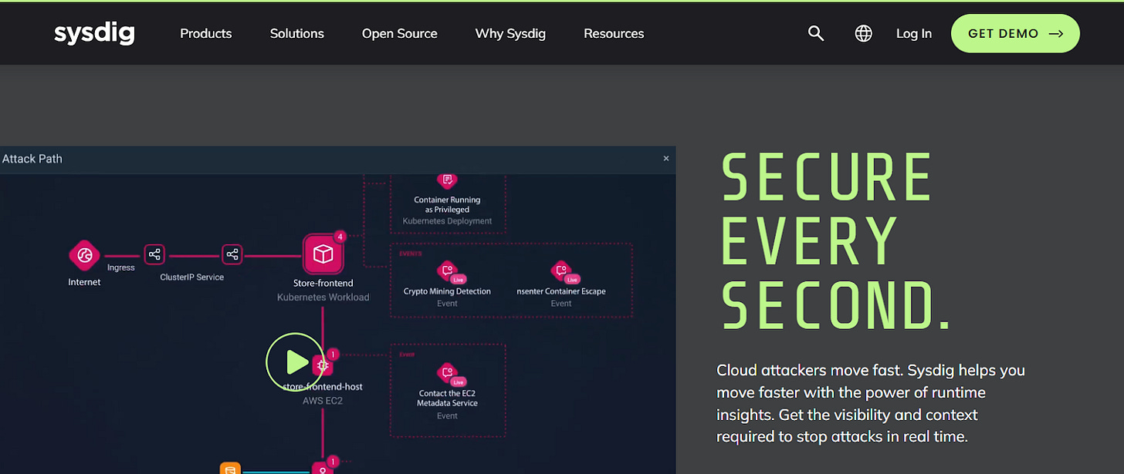This screenshot has height=474, width=1124.
Task: Open the Open Source menu
Action: pos(400,34)
